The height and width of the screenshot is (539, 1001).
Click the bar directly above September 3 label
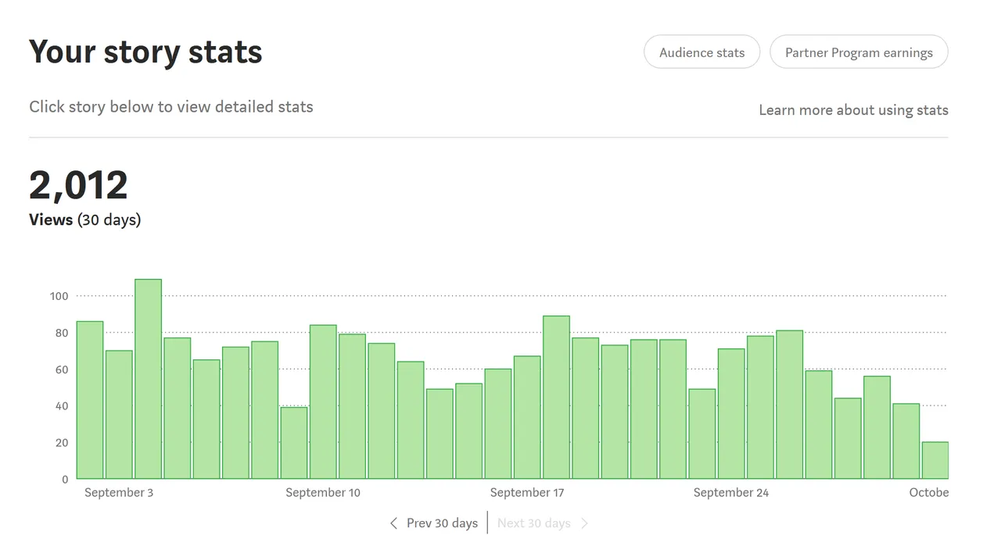point(119,415)
